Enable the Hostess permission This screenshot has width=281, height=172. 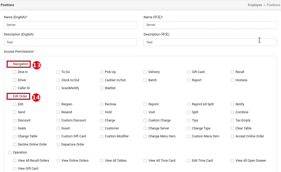click(x=232, y=80)
